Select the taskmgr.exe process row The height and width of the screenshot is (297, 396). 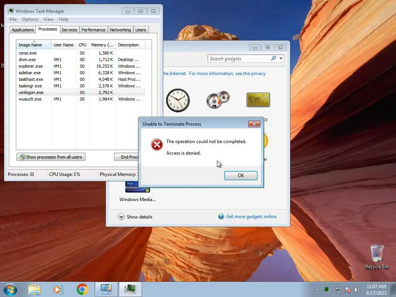tap(80, 86)
